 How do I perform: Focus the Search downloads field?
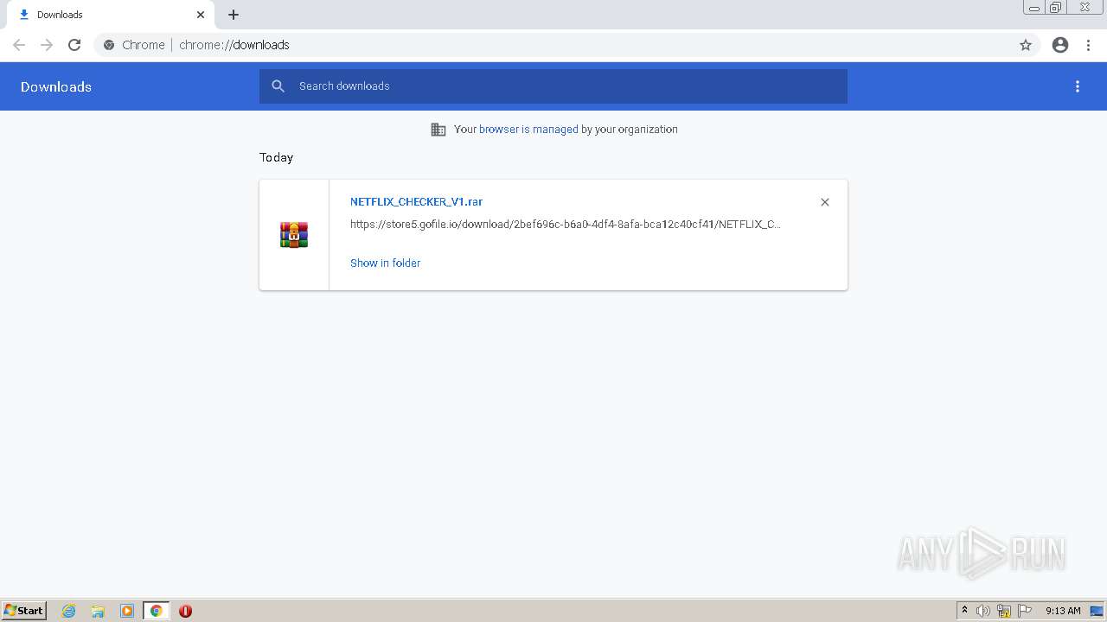point(553,86)
